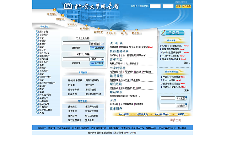Click the 修改密码 change password button

click(186, 6)
